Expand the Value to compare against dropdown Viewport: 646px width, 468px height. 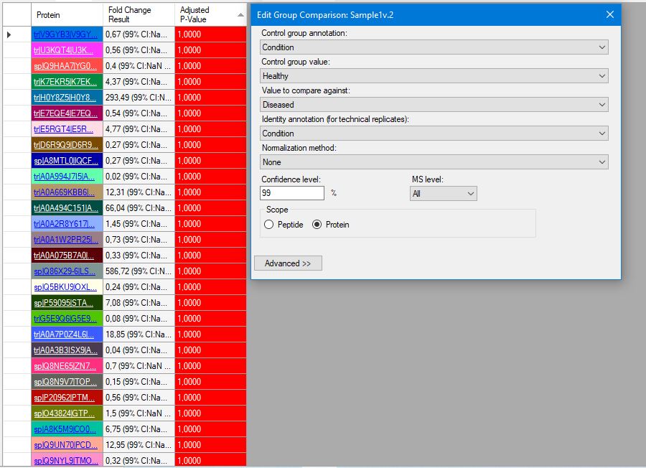pyautogui.click(x=434, y=105)
